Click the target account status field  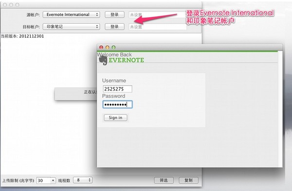point(158,27)
